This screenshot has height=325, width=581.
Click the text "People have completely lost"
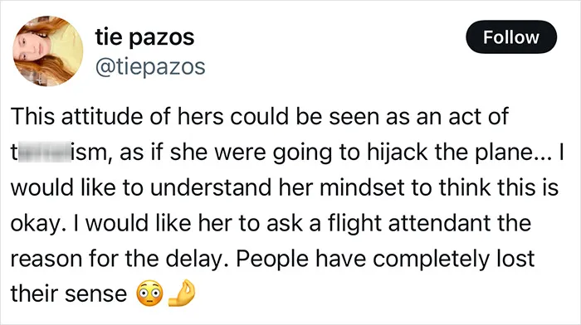coord(385,259)
